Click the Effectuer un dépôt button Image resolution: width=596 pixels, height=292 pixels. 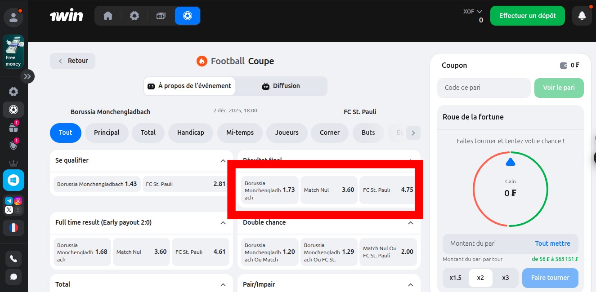point(527,16)
